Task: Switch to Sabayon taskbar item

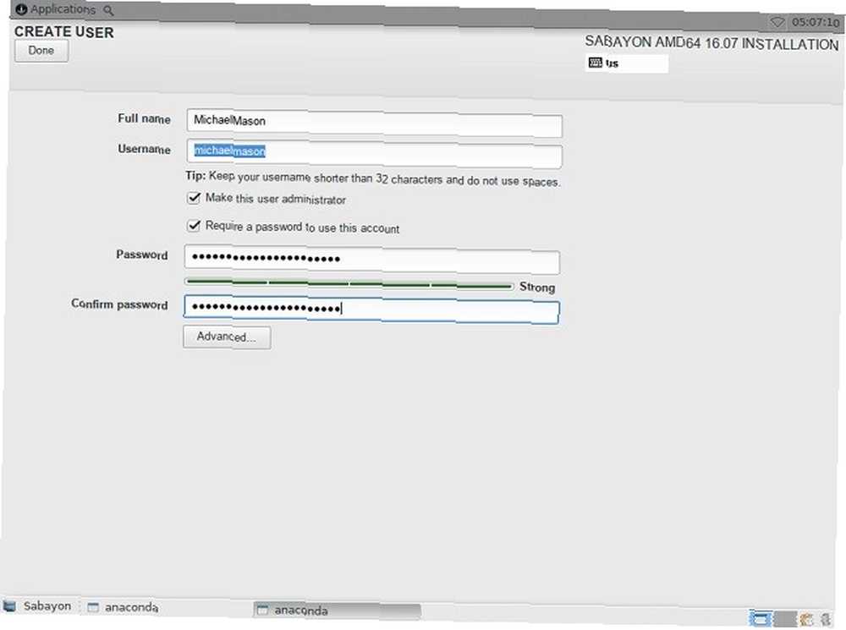Action: pos(38,605)
